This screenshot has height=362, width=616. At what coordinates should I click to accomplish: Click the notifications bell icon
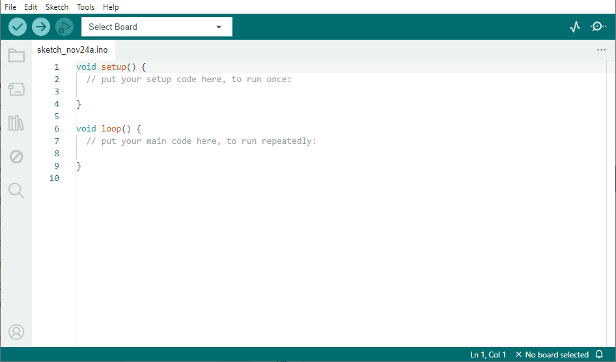pyautogui.click(x=599, y=354)
